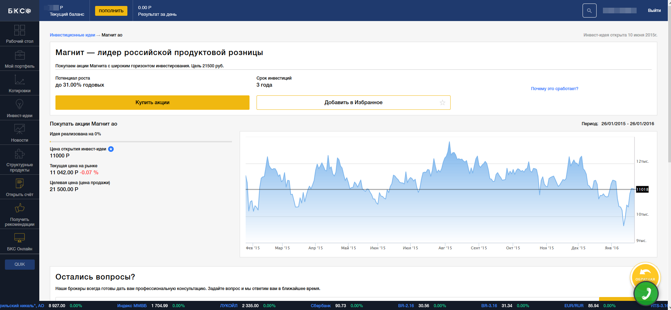Open the Почему это сработает? link
The height and width of the screenshot is (310, 671).
pos(554,89)
